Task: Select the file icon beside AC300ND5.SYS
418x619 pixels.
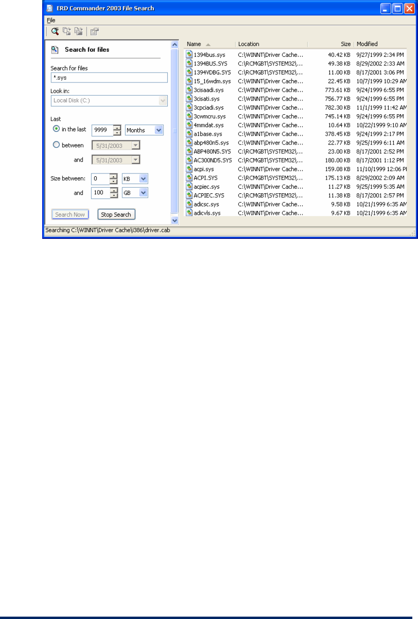Action: [189, 160]
